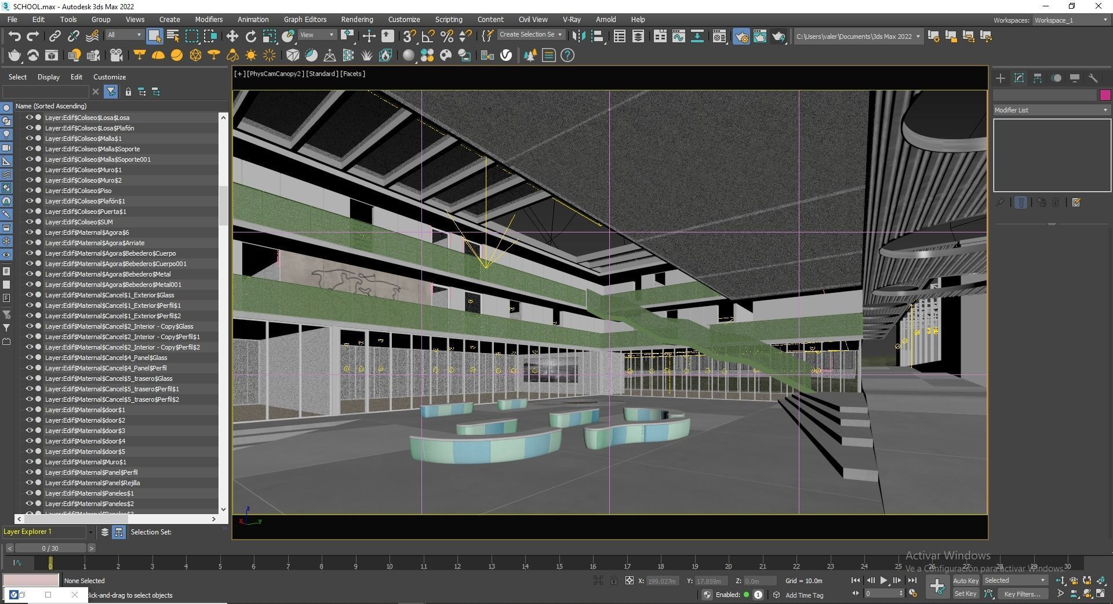Go to animation start button

coord(855,580)
